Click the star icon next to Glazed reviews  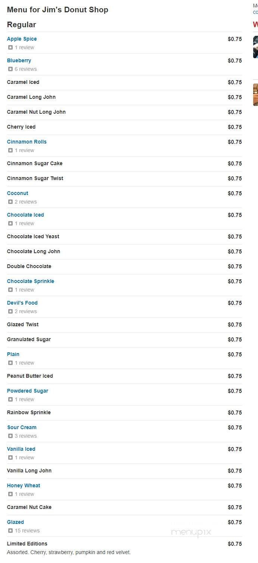(10, 531)
